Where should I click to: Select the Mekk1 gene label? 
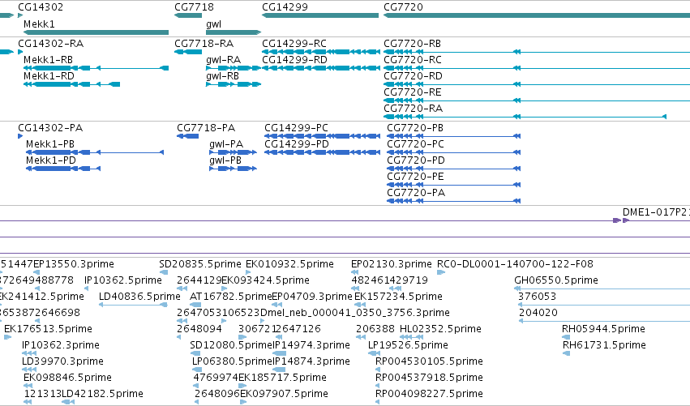coord(39,24)
